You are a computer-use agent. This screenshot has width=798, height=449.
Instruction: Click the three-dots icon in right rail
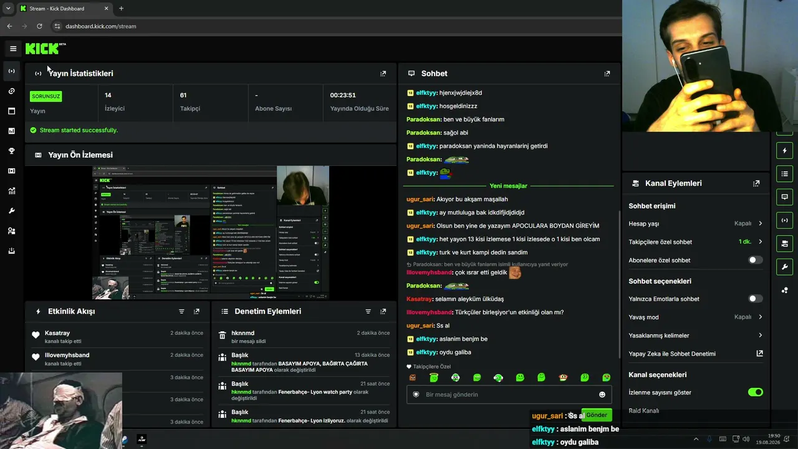pyautogui.click(x=785, y=291)
